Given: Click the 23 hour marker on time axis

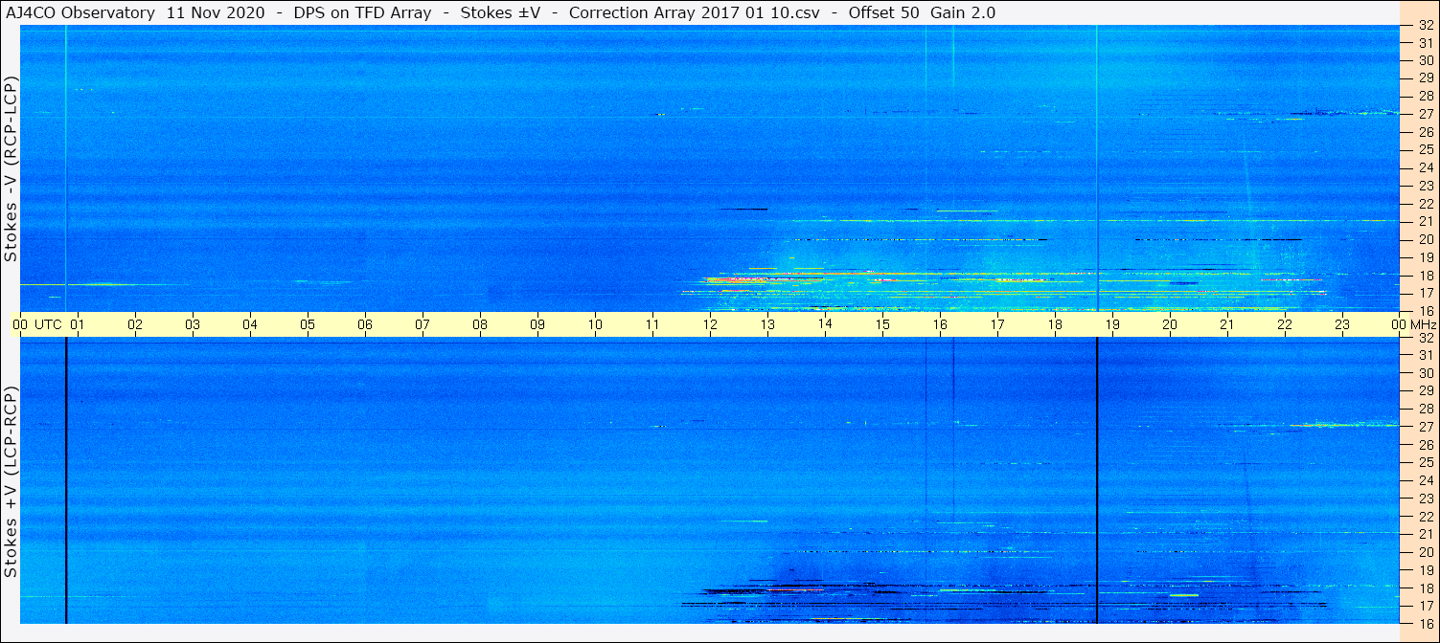Looking at the screenshot, I should coord(1342,324).
